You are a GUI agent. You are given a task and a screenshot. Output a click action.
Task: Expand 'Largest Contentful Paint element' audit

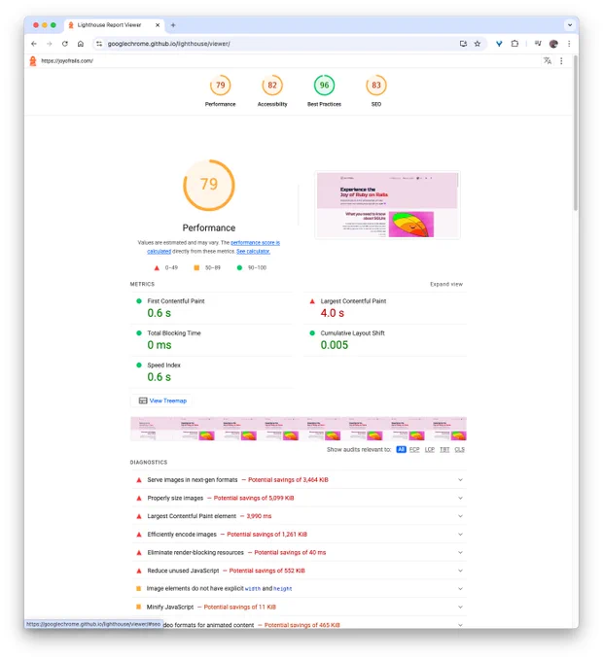299,516
